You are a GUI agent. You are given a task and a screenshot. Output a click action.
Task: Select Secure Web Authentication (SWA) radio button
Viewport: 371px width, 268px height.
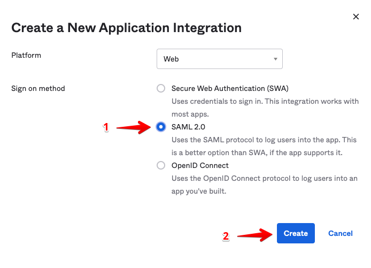point(161,88)
